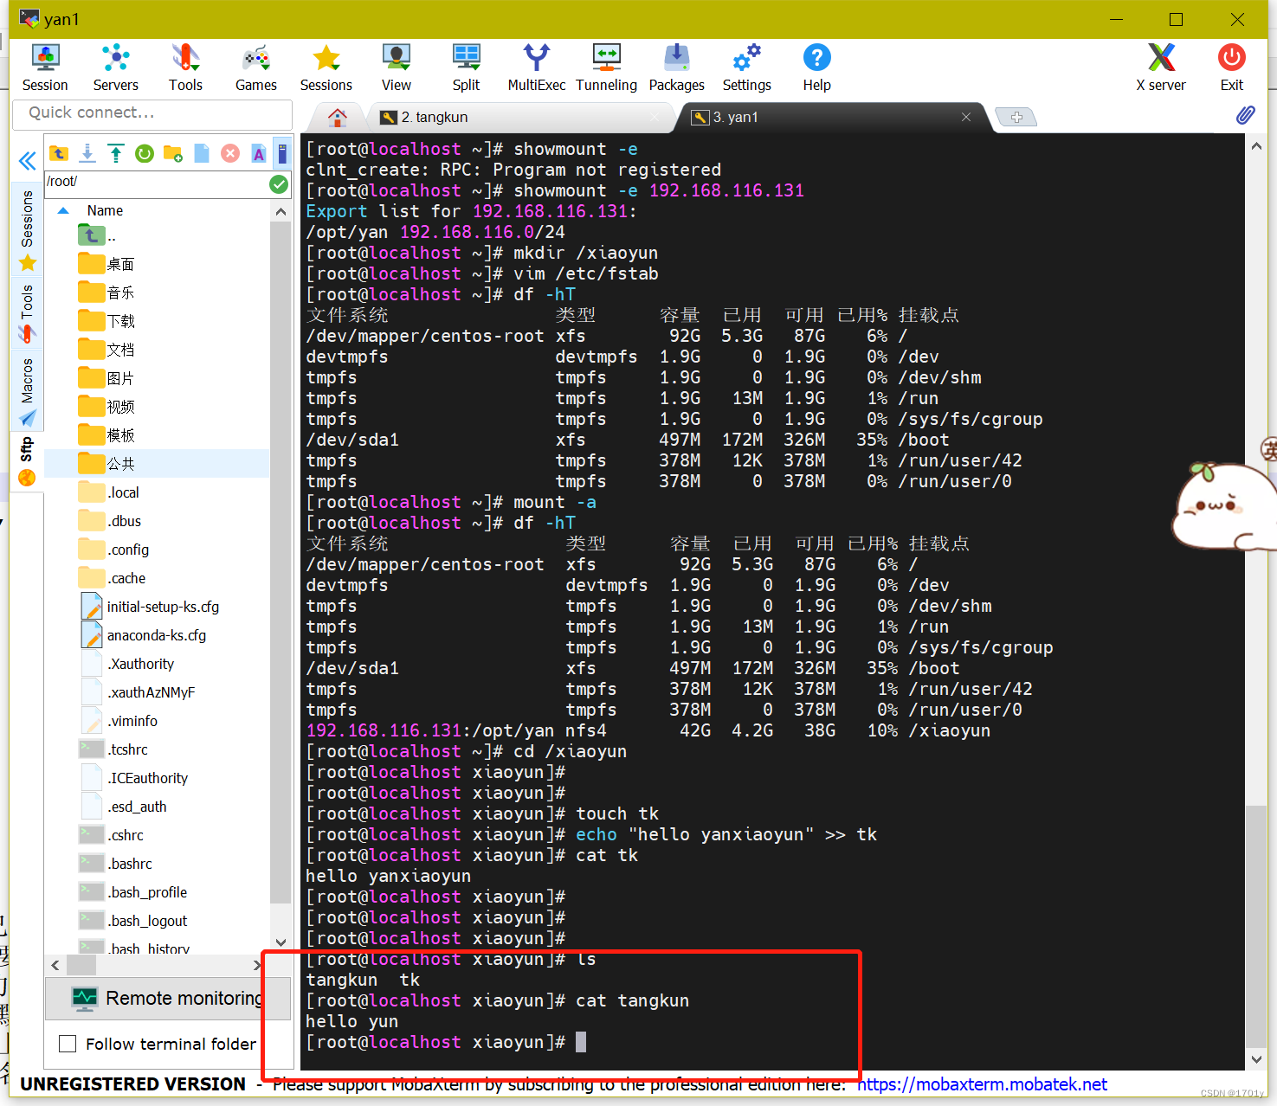Create a new file in SFTP browser
This screenshot has height=1106, width=1277.
tap(202, 153)
